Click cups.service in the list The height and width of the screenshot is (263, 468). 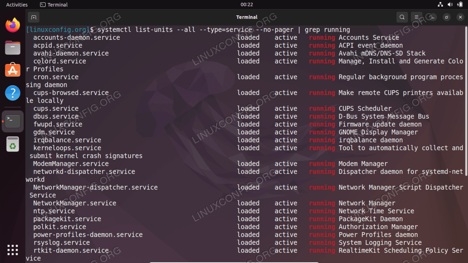56,108
